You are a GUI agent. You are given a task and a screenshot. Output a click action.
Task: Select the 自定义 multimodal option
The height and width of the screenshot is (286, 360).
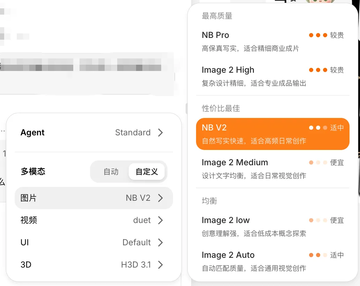(x=147, y=172)
